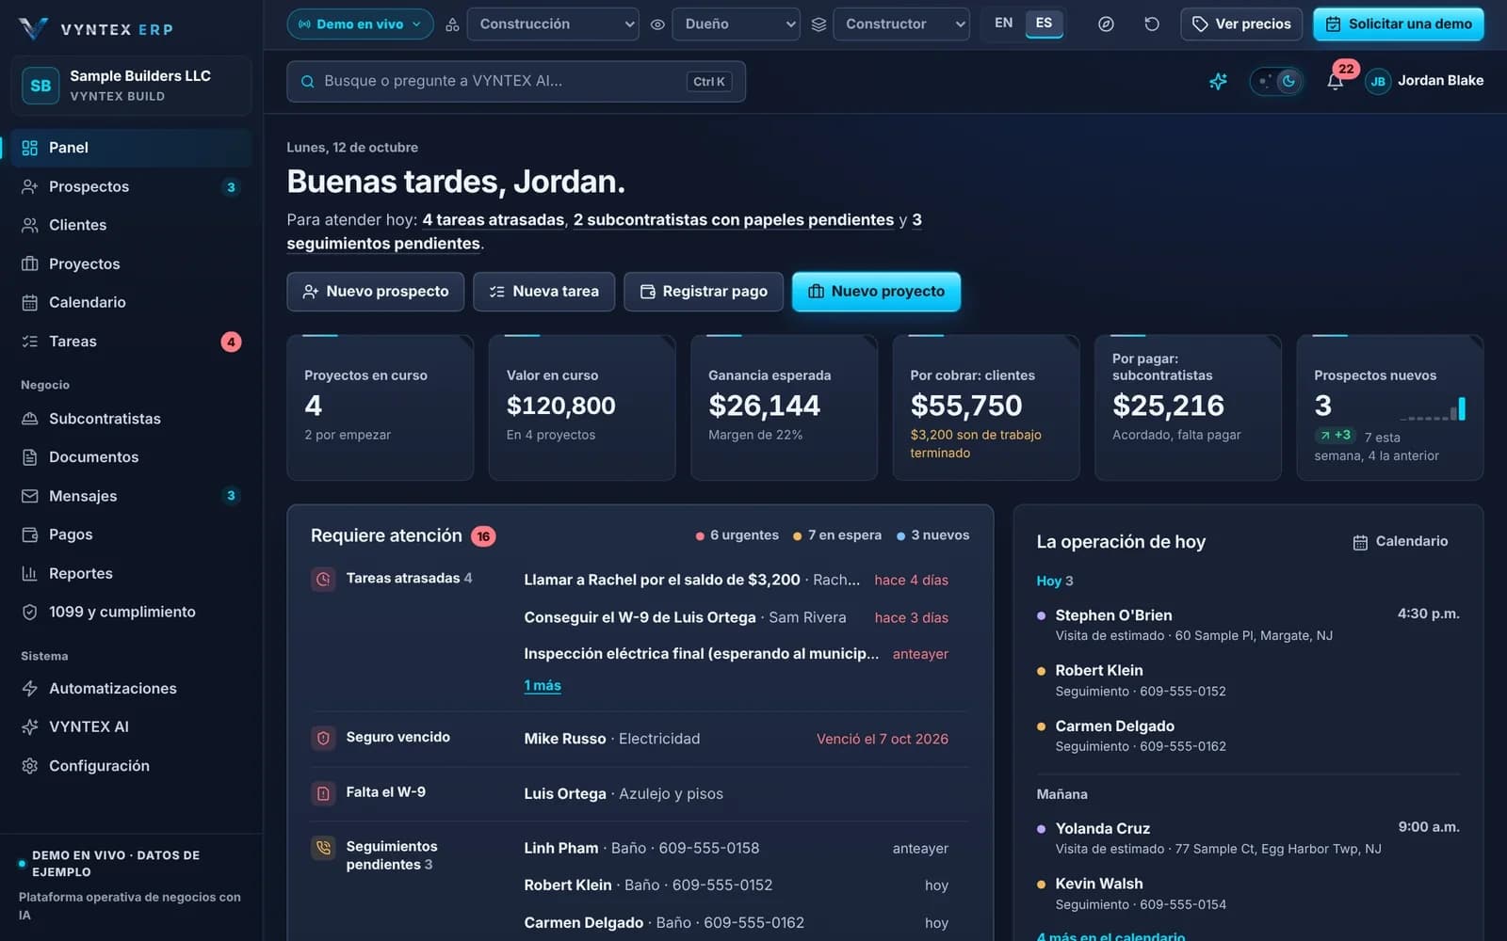Click the VYNTEX ERP logo
The image size is (1507, 941).
pyautogui.click(x=95, y=28)
